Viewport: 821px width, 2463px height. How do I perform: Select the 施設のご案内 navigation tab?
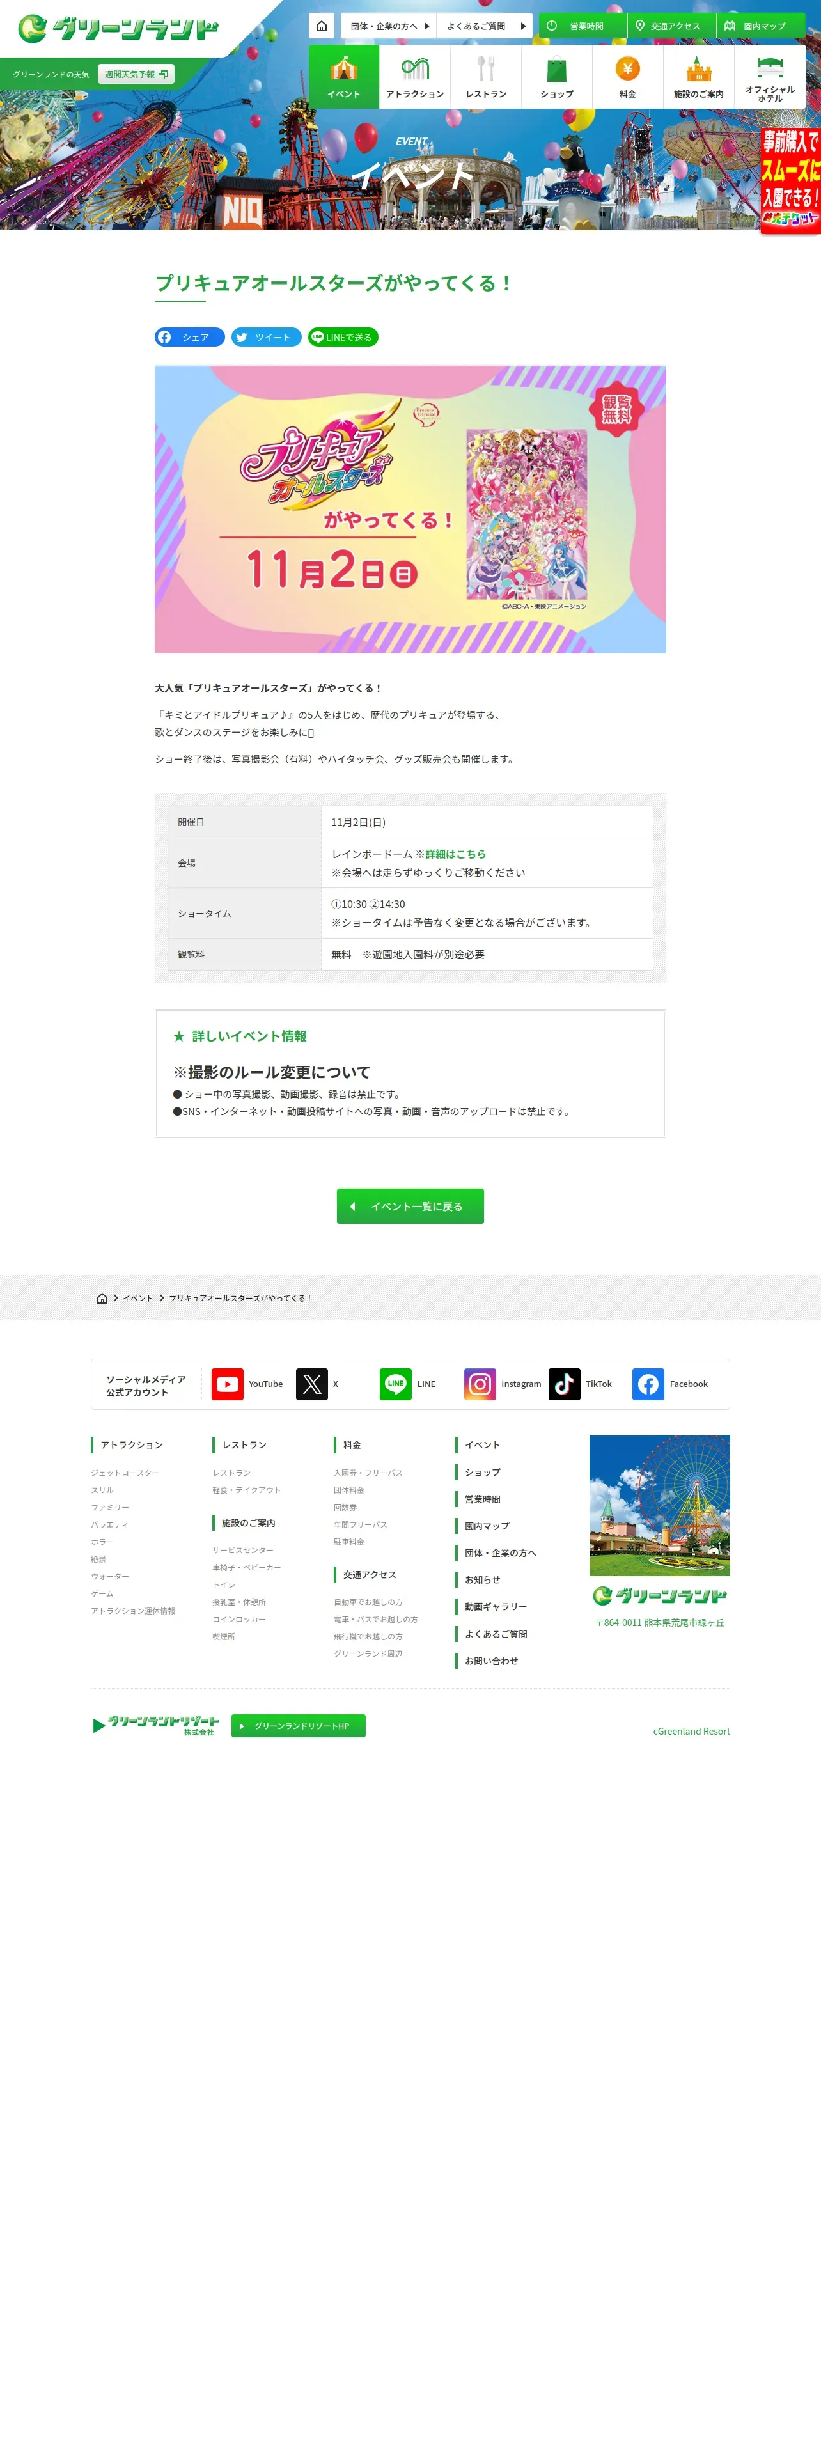[x=698, y=77]
